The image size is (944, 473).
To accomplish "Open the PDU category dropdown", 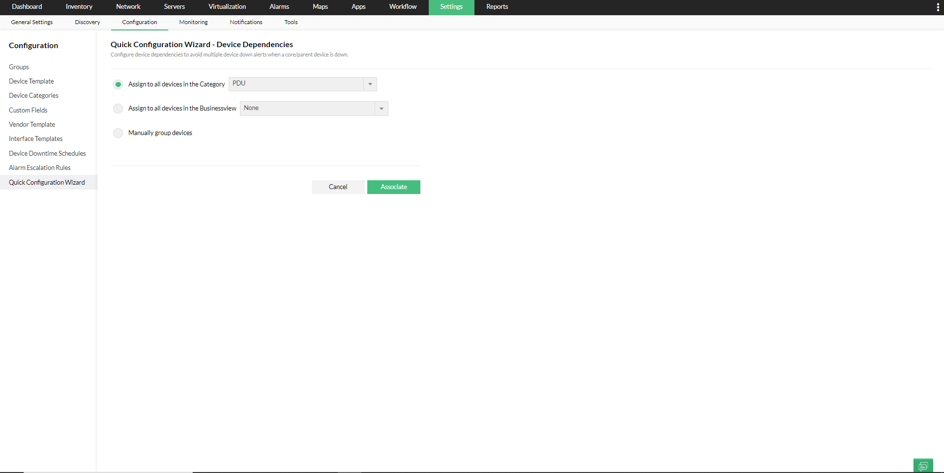I will (369, 84).
